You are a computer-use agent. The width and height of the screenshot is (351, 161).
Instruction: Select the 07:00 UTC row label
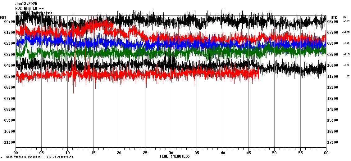point(333,33)
